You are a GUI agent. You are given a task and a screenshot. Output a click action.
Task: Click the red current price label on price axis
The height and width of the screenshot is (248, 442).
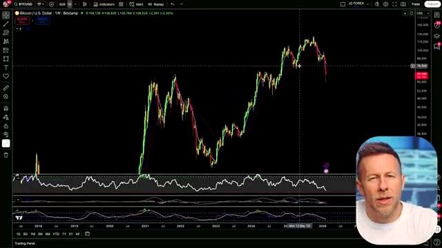pos(422,75)
